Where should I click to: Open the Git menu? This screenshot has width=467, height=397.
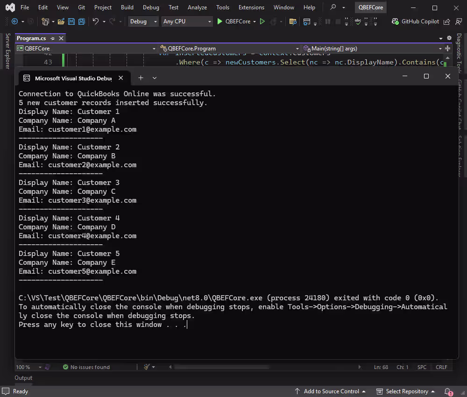click(x=81, y=7)
